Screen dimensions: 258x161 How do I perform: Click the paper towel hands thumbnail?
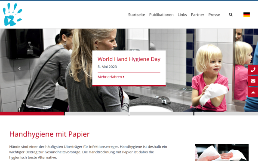click(x=222, y=152)
